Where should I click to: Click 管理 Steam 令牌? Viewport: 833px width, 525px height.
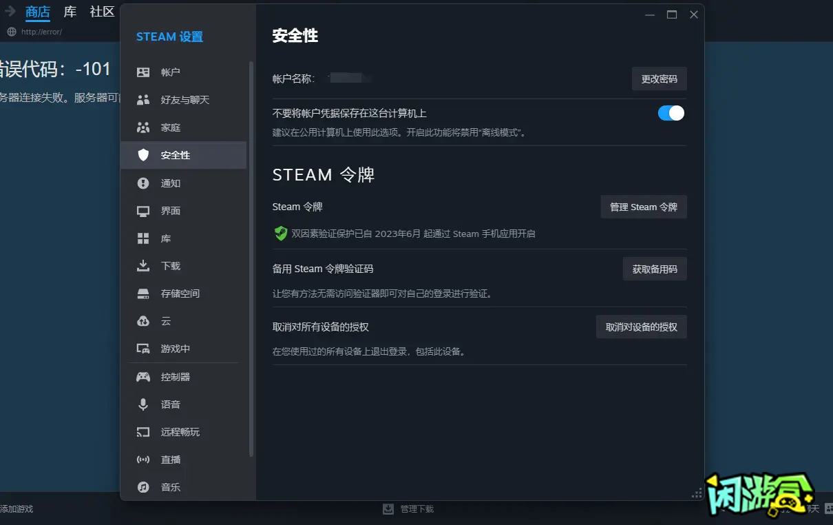(x=643, y=207)
